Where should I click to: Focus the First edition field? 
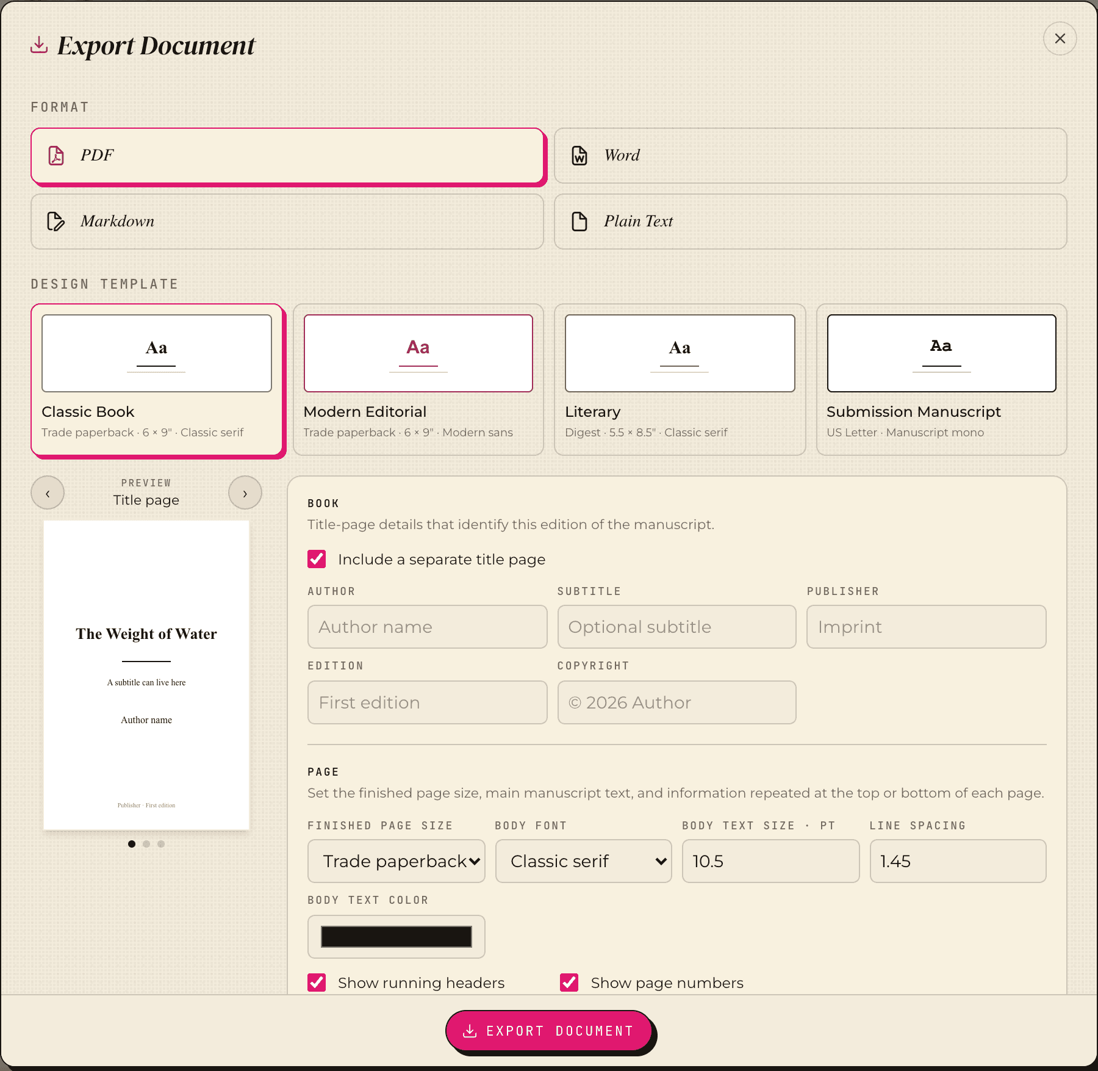(427, 702)
